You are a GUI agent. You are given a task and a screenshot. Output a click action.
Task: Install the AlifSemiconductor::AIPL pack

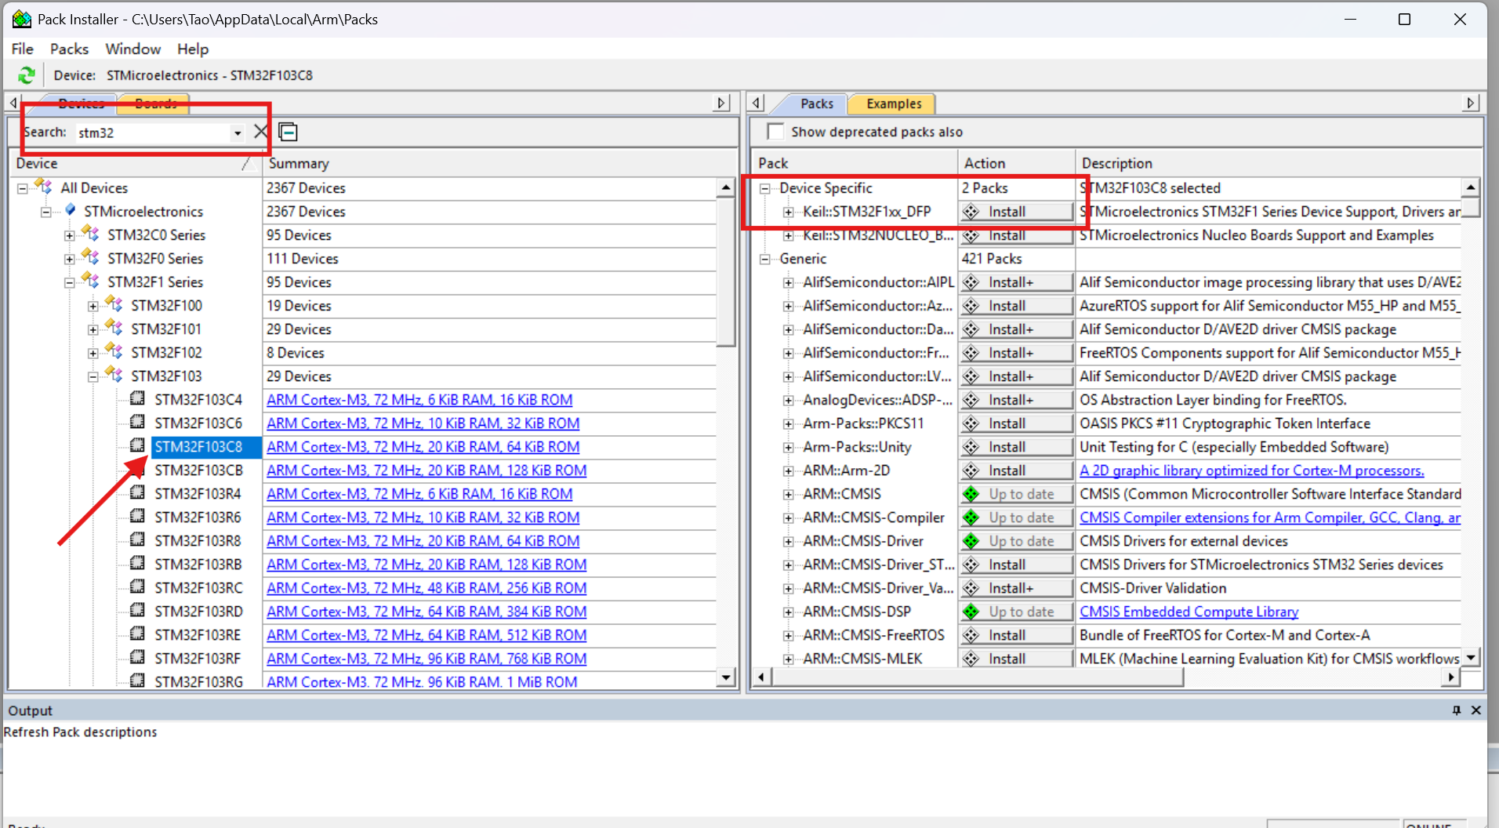tap(1016, 282)
